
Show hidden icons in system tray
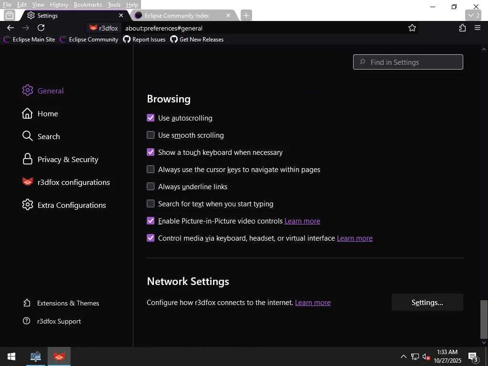pos(403,356)
